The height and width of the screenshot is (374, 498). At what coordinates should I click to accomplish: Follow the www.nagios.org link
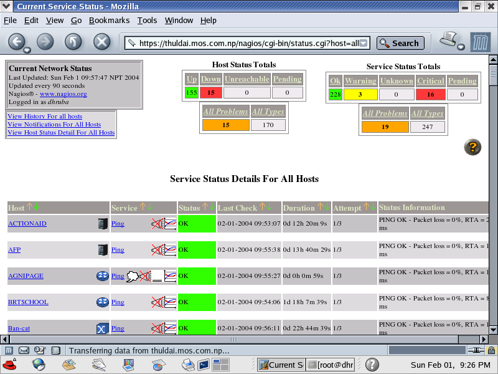63,94
